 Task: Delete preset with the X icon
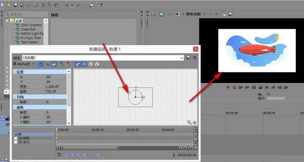(x=195, y=57)
